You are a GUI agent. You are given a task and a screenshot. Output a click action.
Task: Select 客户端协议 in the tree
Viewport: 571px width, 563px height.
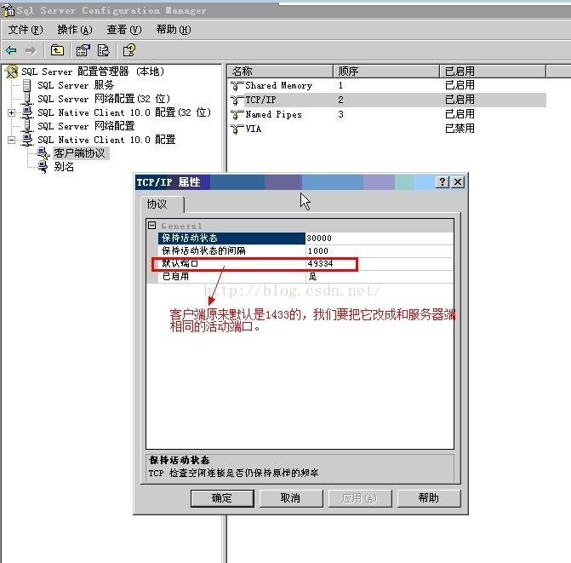[79, 153]
